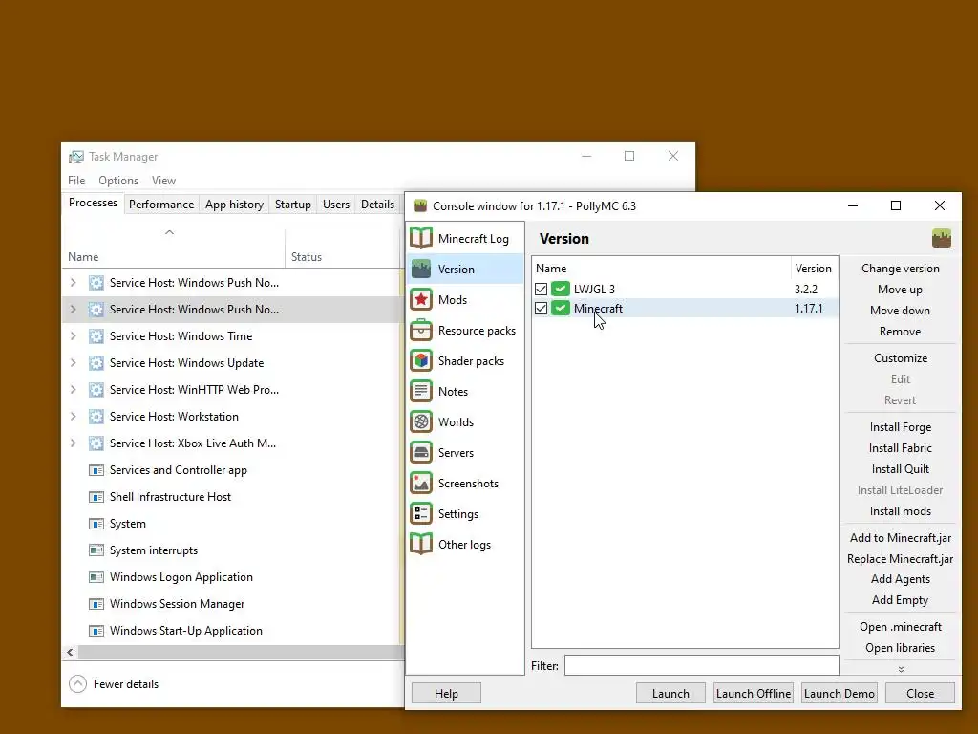Expand Service Host: Workstation
The image size is (978, 734).
click(x=73, y=417)
